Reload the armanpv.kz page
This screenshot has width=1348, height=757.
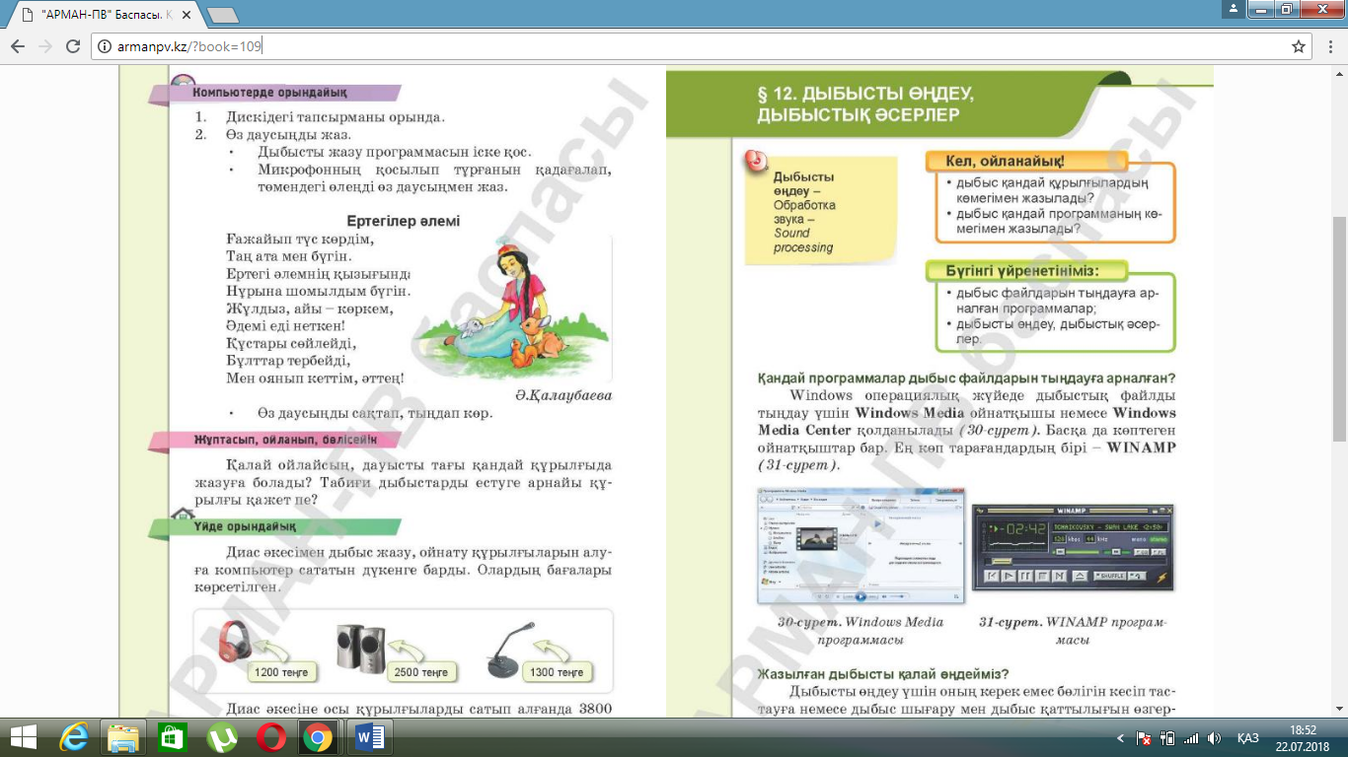[x=73, y=46]
